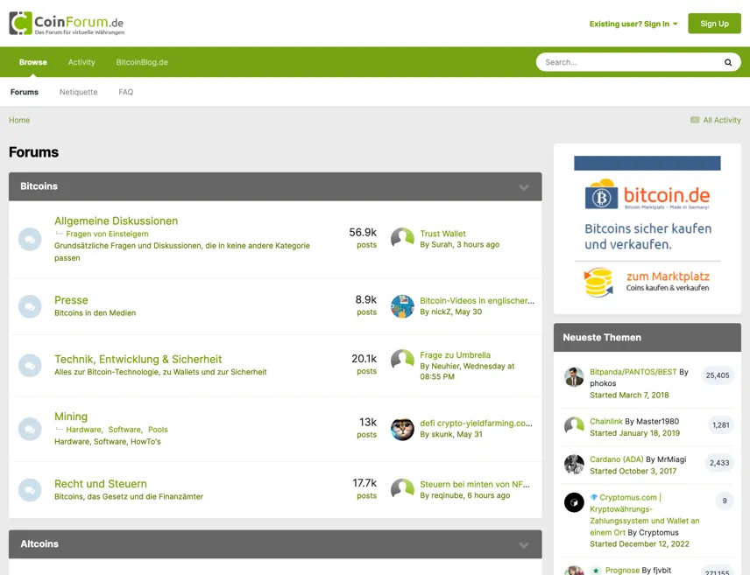750x575 pixels.
Task: Open Frage zu Umbrella post
Action: pos(455,355)
